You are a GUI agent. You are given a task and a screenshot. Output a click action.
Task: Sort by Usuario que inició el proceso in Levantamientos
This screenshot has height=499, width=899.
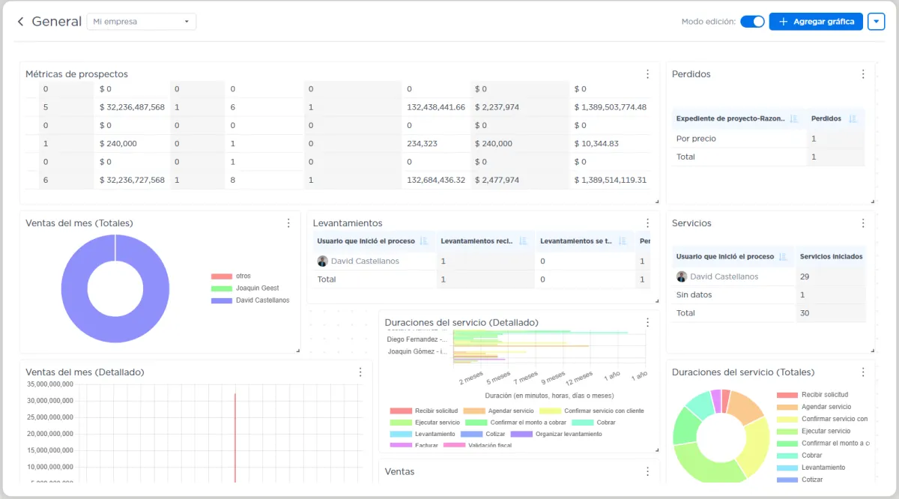424,241
